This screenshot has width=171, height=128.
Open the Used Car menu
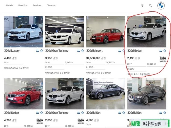[23, 6]
